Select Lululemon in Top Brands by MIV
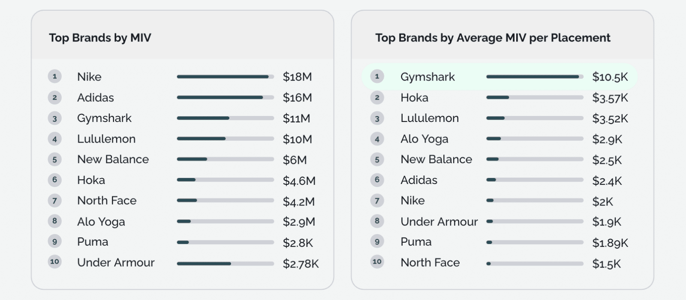686x300 pixels. click(x=106, y=139)
